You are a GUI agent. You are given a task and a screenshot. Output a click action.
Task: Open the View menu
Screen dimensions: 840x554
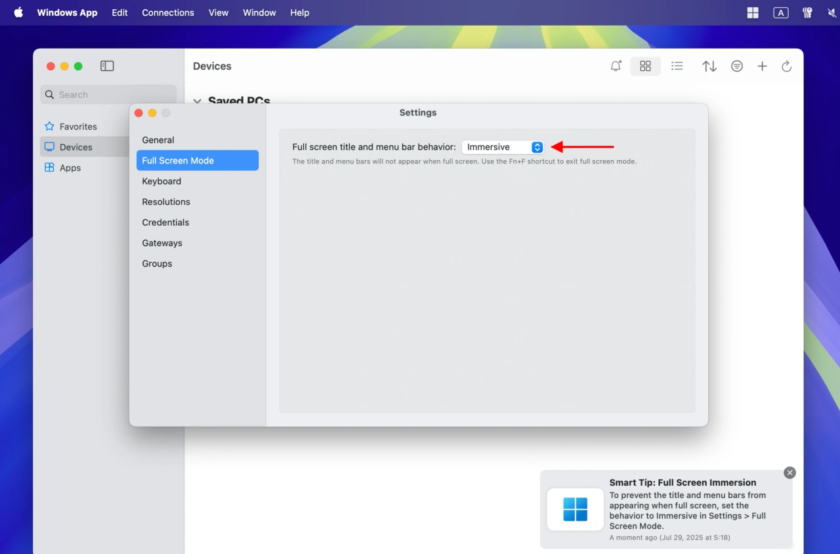219,12
